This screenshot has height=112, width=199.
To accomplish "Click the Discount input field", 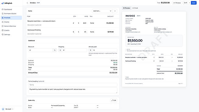I will tap(40, 50).
